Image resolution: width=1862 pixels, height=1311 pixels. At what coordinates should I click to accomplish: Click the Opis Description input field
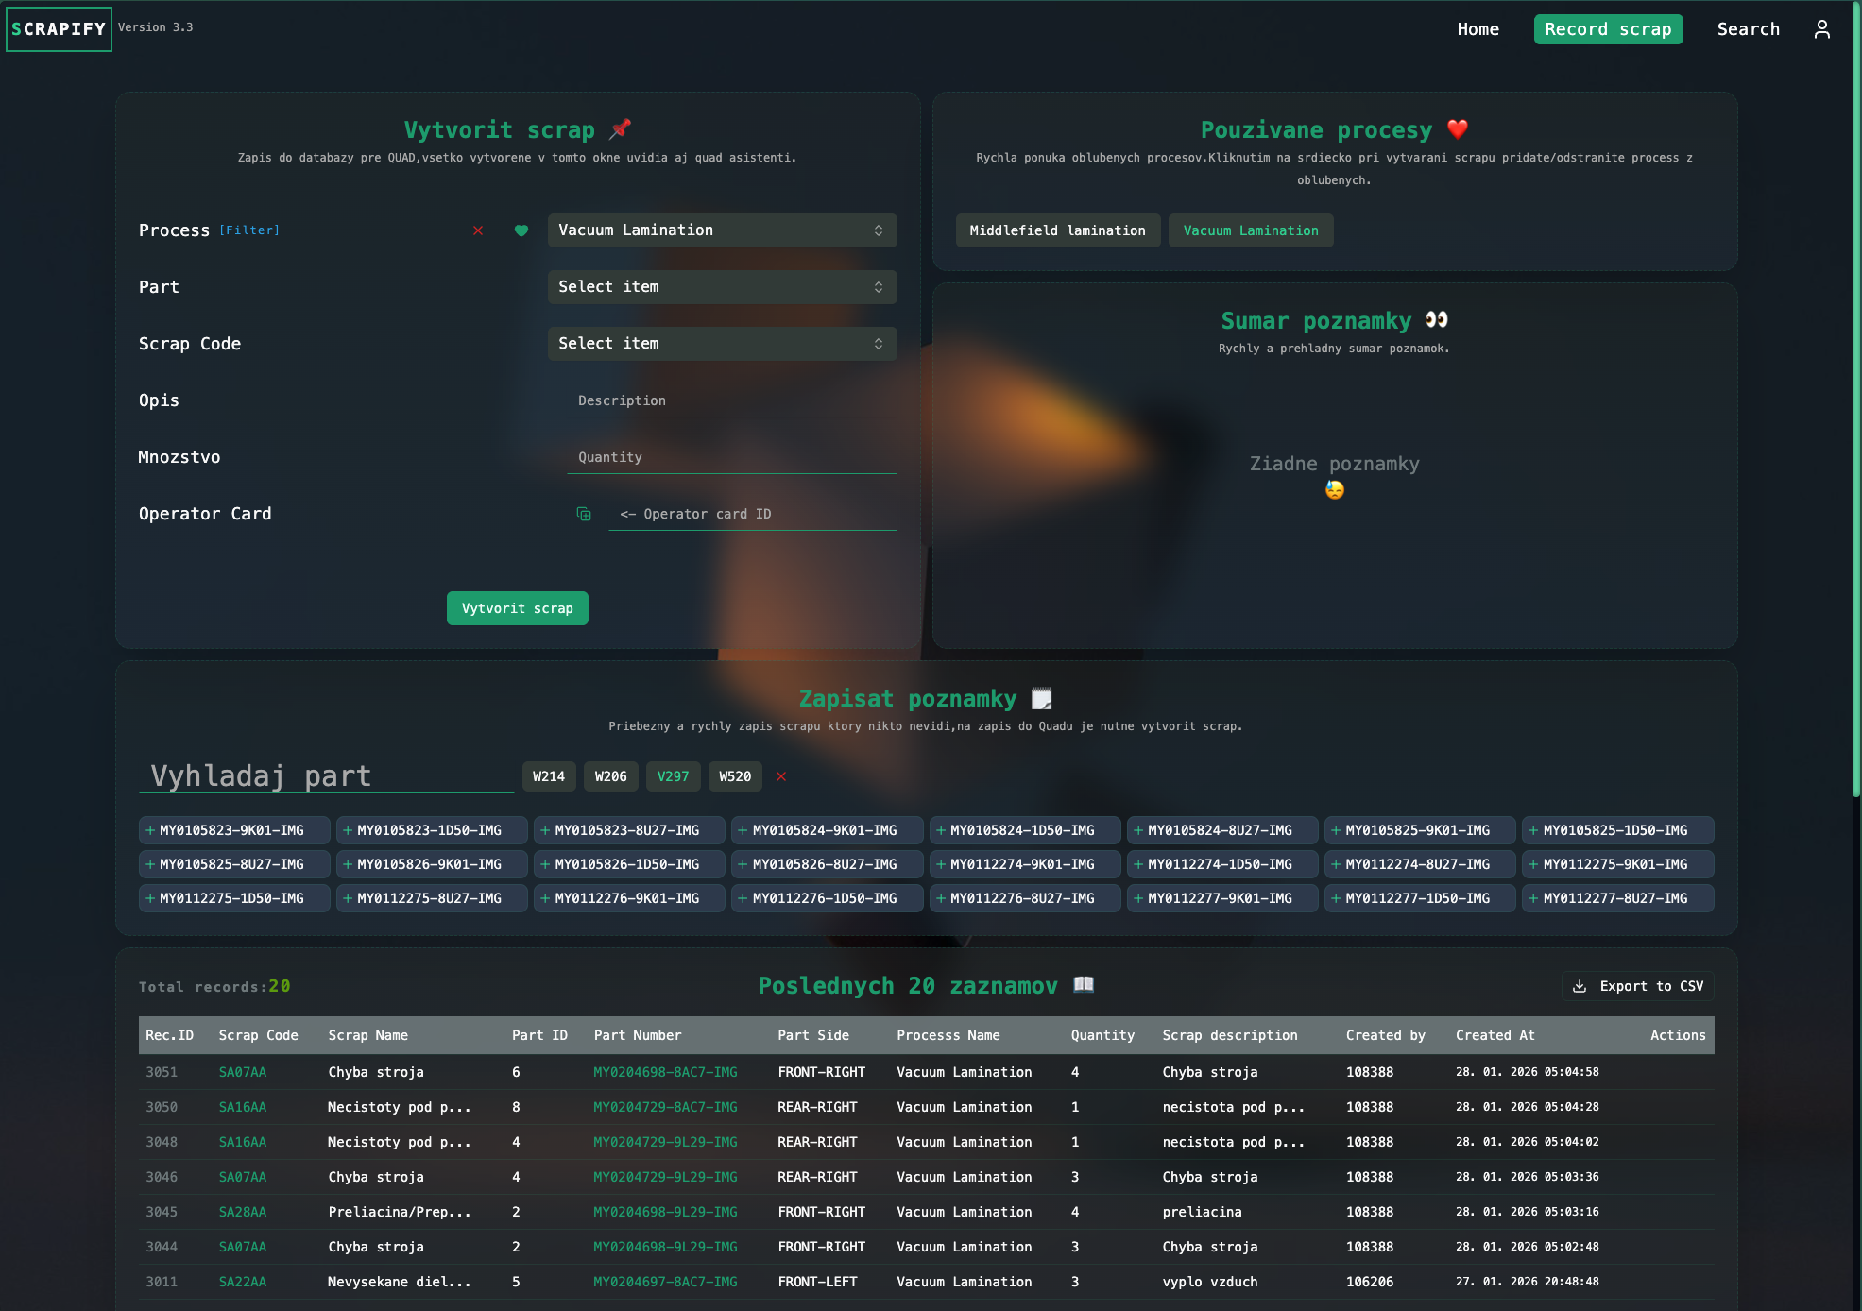[x=731, y=400]
